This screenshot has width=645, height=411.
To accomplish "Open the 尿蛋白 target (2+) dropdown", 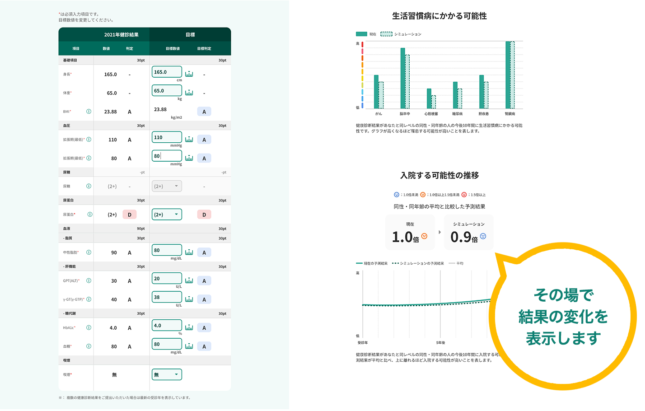I will [167, 215].
